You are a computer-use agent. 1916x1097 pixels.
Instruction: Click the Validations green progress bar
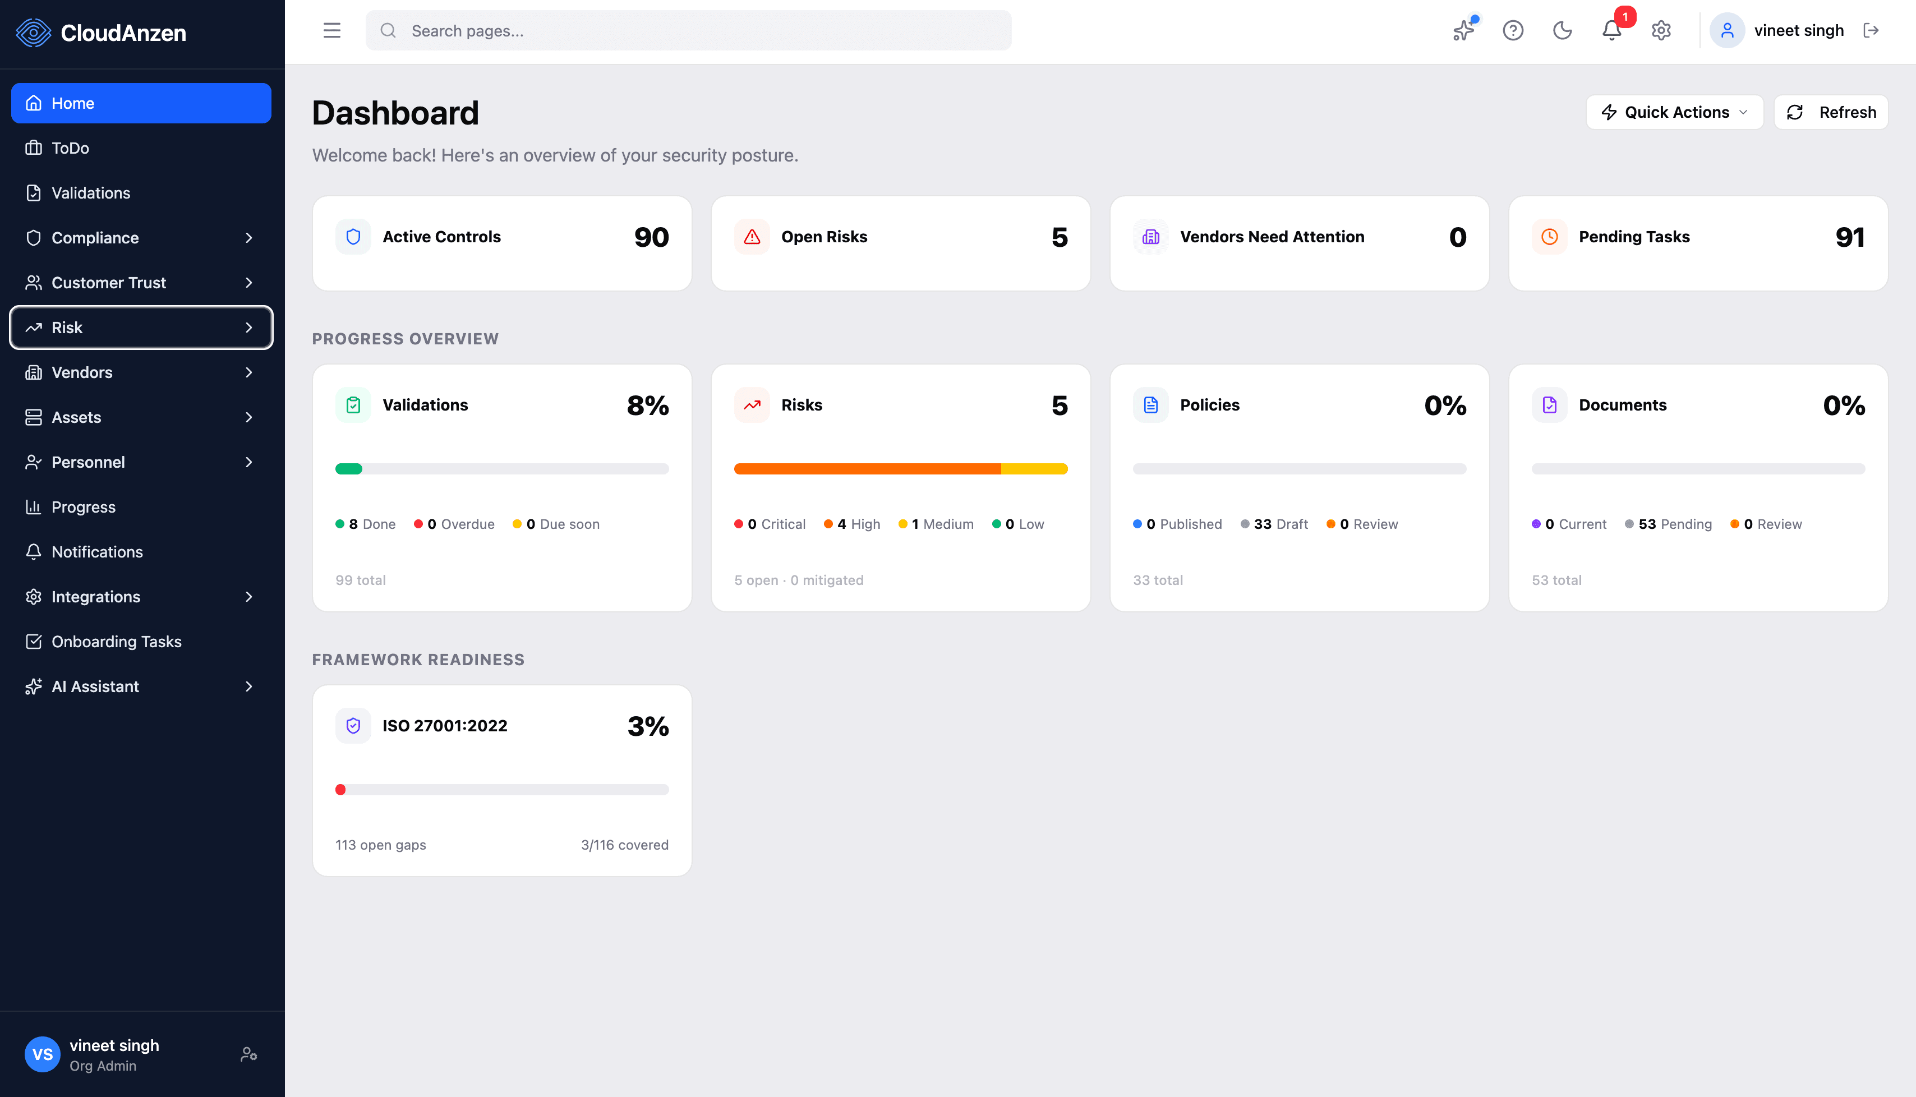point(349,469)
